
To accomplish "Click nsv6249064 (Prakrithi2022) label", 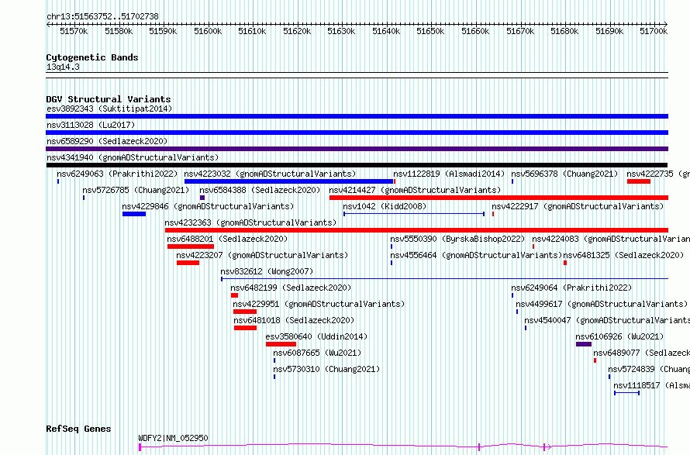I will [571, 288].
